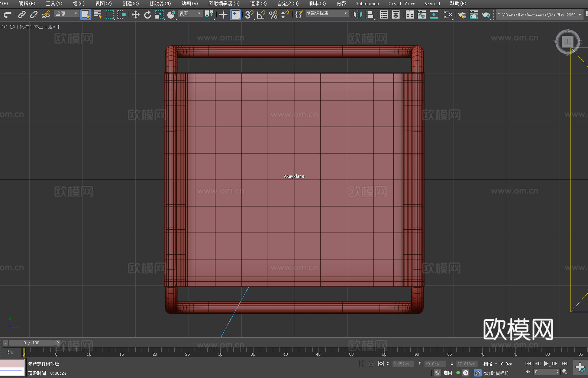Play the animation
Viewport: 588px width, 378px height.
point(546,364)
